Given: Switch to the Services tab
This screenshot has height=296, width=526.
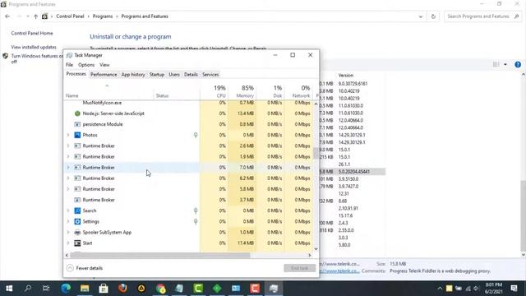Looking at the screenshot, I should click(x=210, y=75).
